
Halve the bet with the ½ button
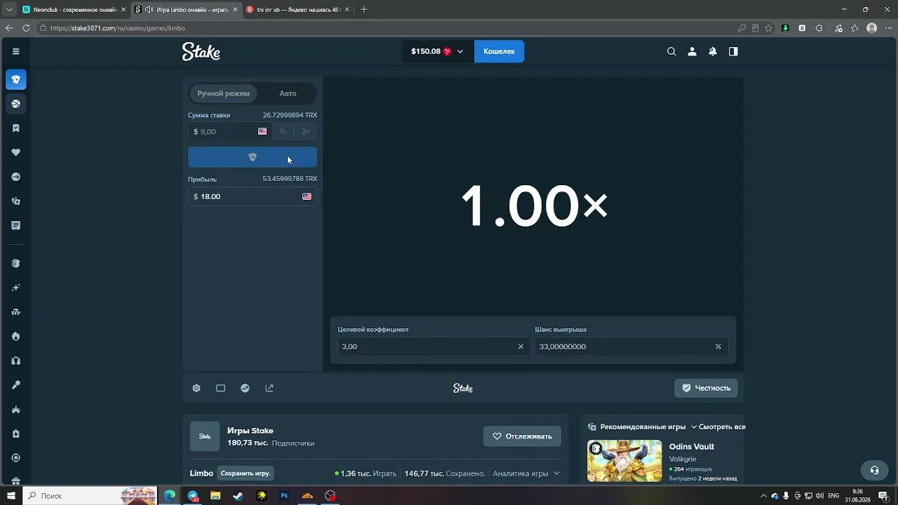coord(283,131)
